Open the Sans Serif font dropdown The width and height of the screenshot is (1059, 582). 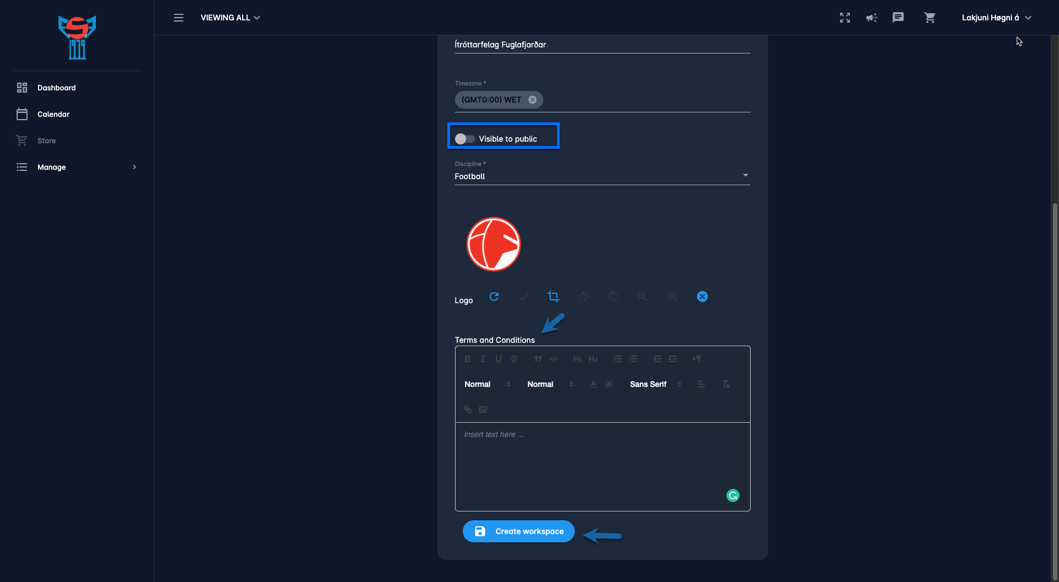(655, 384)
